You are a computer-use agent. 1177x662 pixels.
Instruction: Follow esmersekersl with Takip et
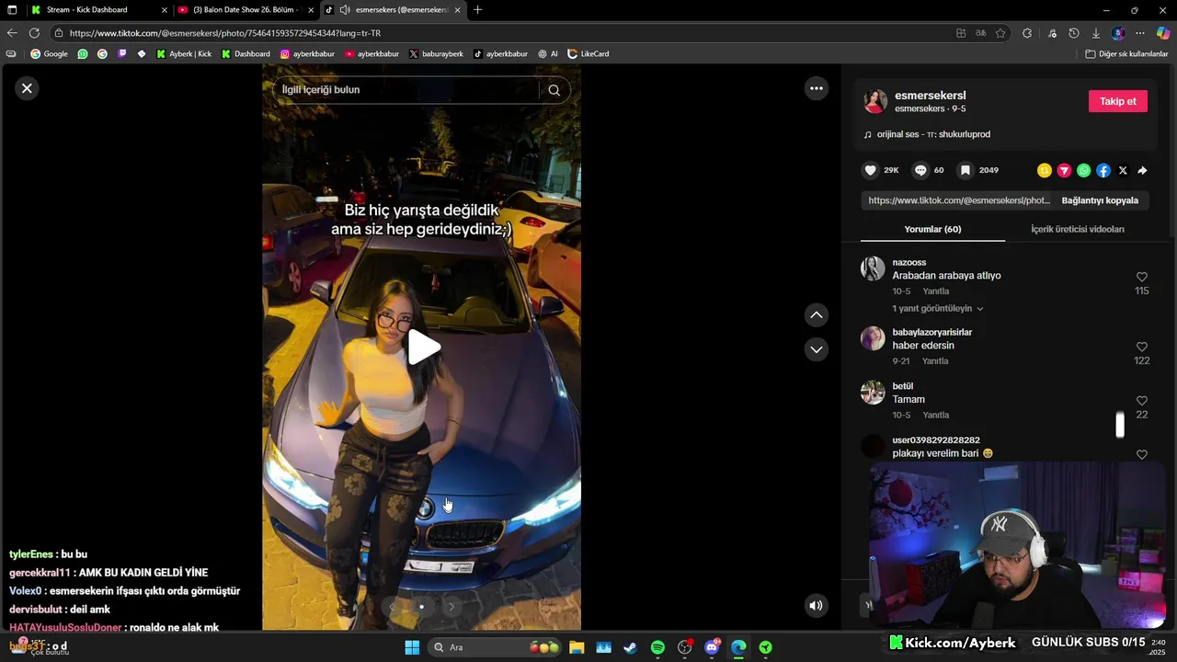pos(1118,101)
